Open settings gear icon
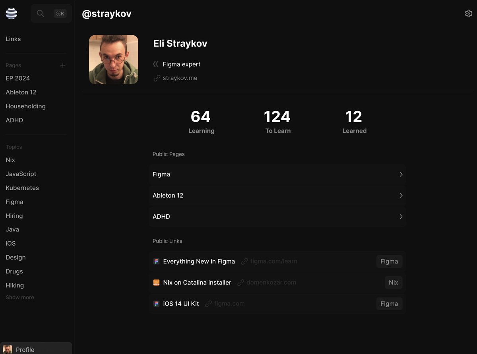The image size is (477, 354). 468,13
